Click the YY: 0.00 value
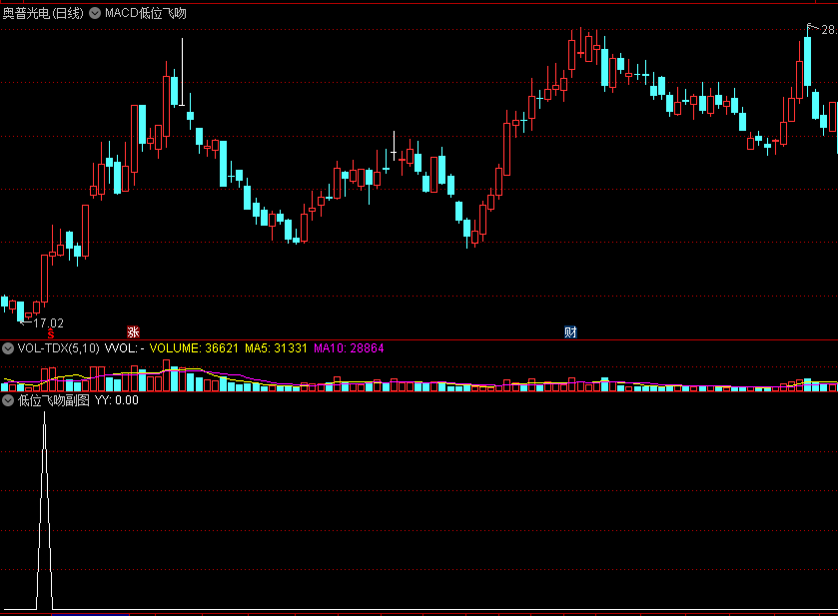The height and width of the screenshot is (616, 838). [117, 400]
